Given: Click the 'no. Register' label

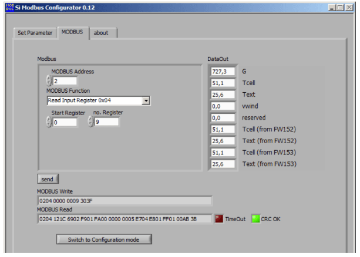Looking at the screenshot, I should click(108, 113).
